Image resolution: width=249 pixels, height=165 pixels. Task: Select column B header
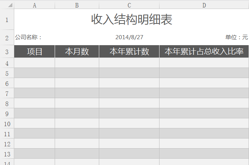click(x=77, y=5)
